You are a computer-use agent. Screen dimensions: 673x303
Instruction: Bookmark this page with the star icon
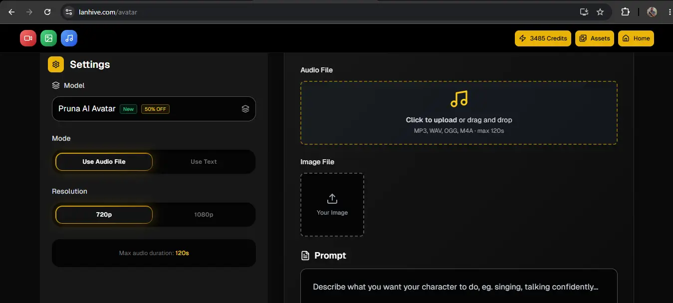tap(600, 12)
